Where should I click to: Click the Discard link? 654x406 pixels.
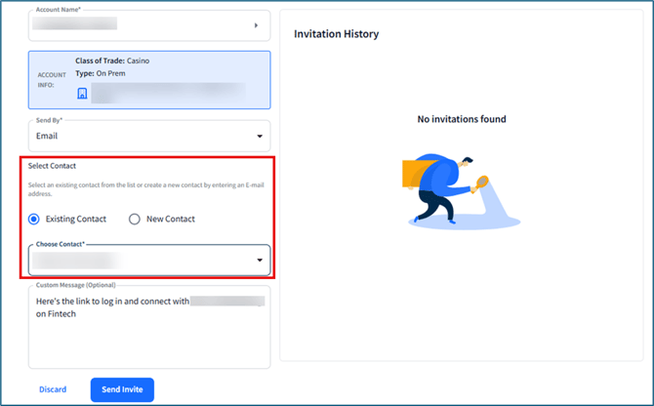click(x=53, y=389)
